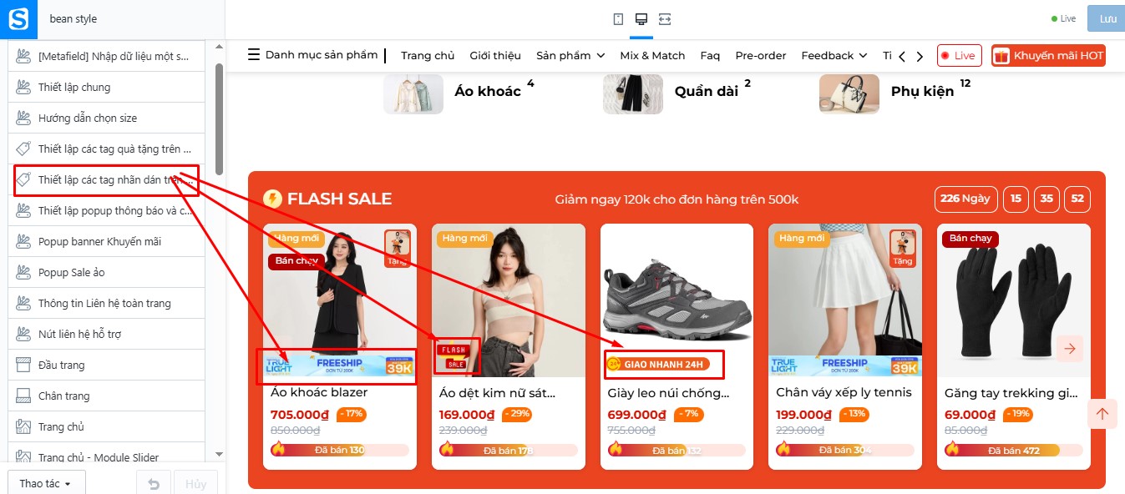This screenshot has width=1125, height=494.
Task: Click the Khuyến mãi HOT gift button
Action: (x=1048, y=56)
